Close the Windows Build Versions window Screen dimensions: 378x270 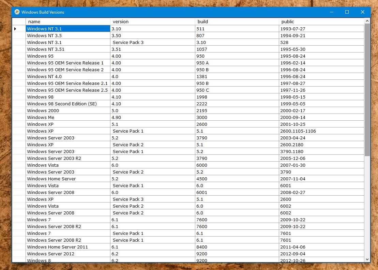[x=363, y=12]
